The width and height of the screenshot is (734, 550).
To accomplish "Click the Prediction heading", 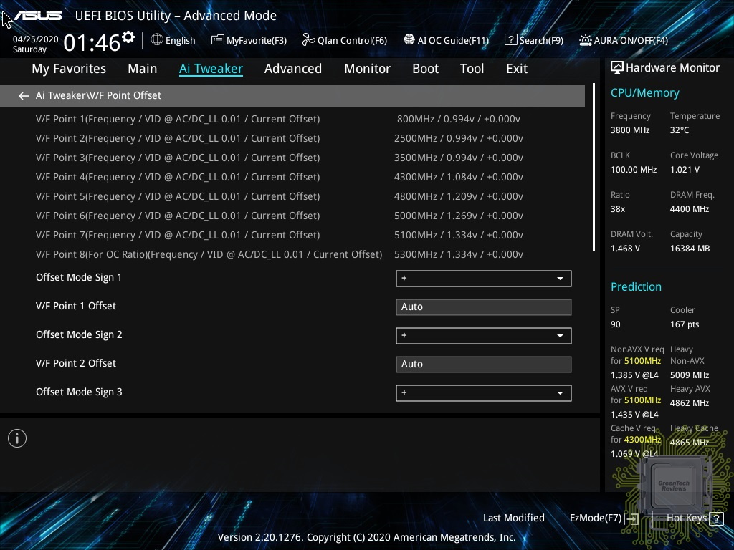I will coord(636,286).
